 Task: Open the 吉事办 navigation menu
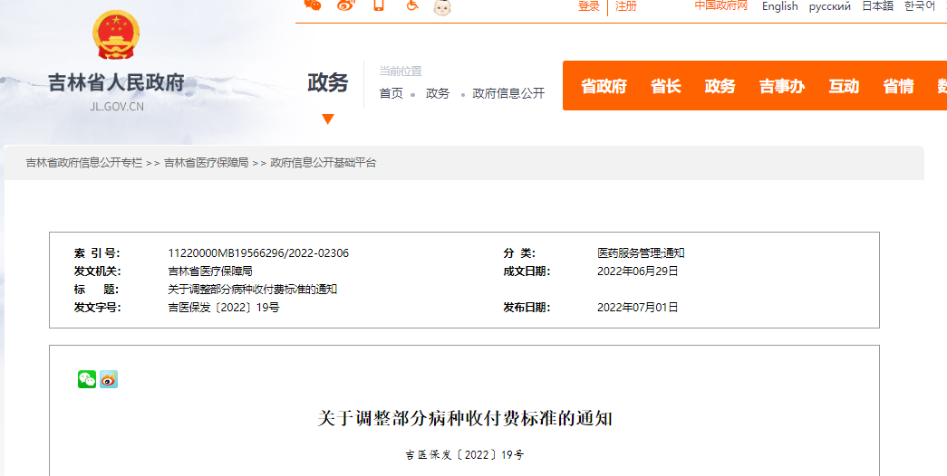coord(781,86)
